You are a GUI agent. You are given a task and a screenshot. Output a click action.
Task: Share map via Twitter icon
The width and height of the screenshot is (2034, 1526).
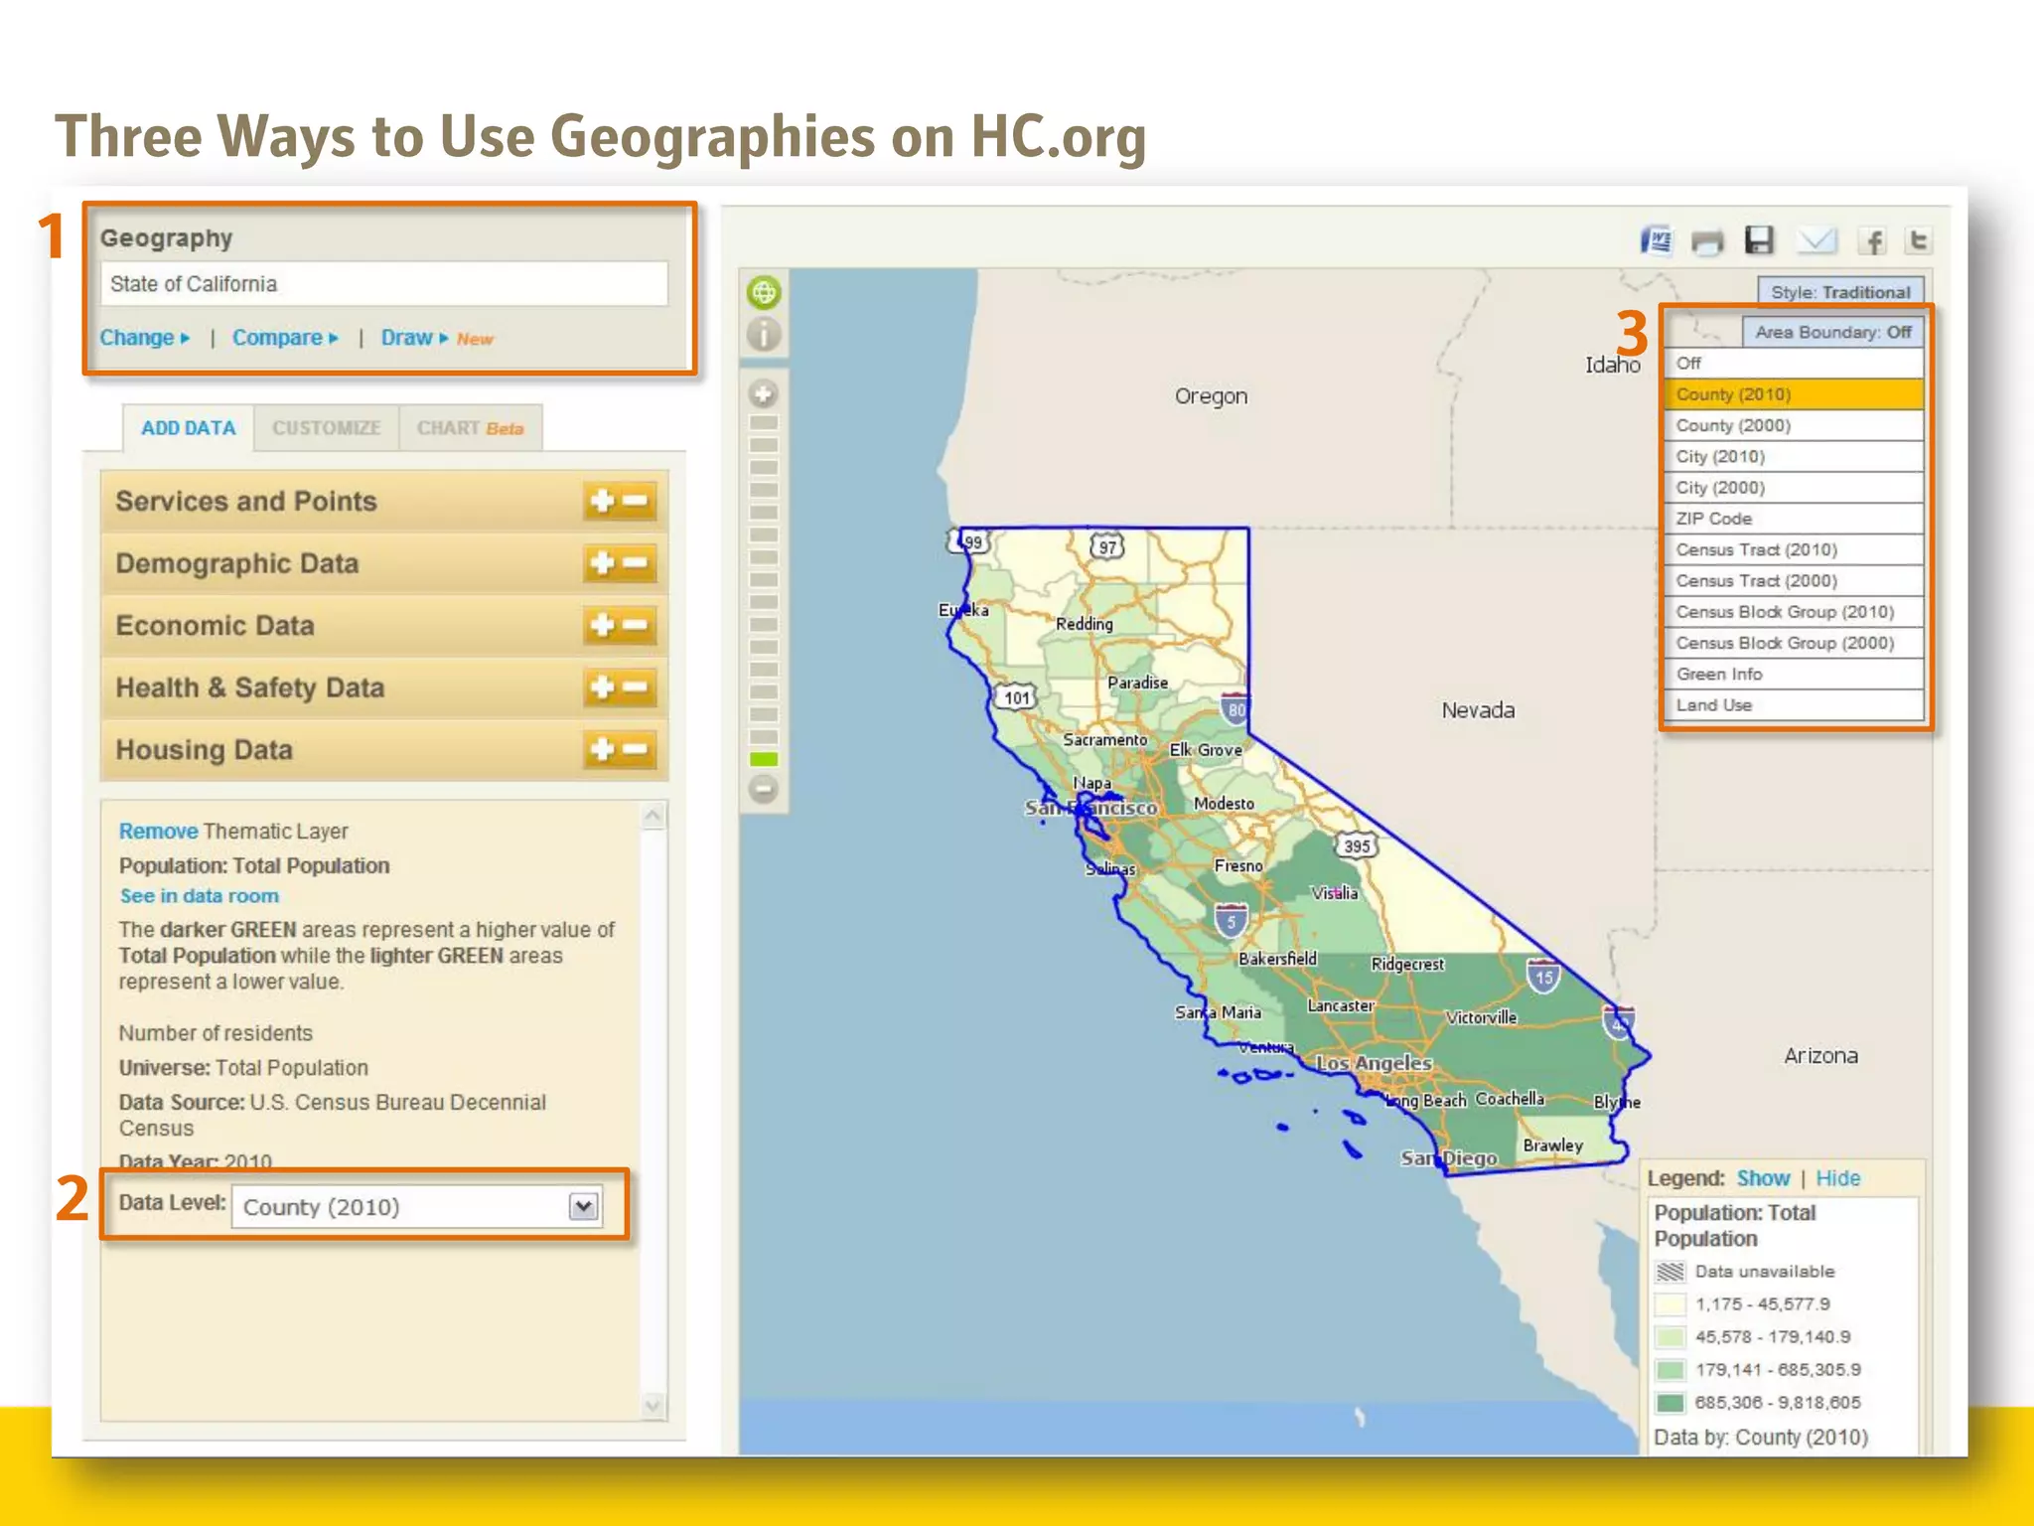pyautogui.click(x=1919, y=240)
